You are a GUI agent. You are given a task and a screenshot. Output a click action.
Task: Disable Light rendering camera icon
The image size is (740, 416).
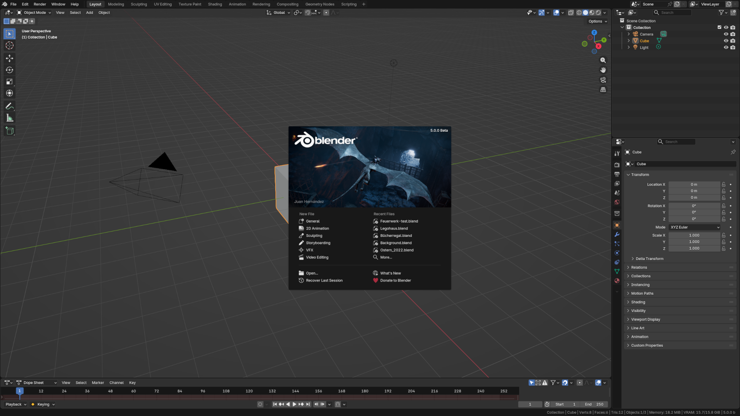[733, 47]
